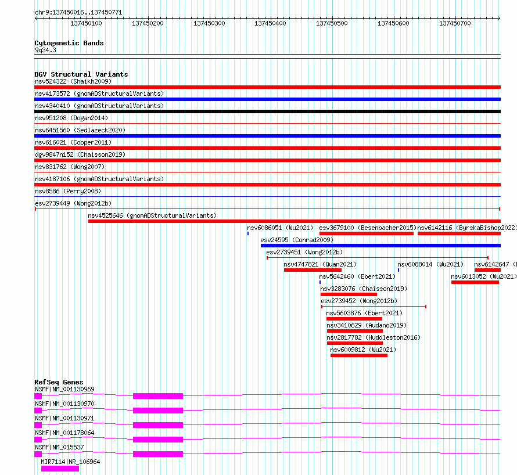Click the thin red span of esv2739452
The width and height of the screenshot is (517, 475).
374,307
